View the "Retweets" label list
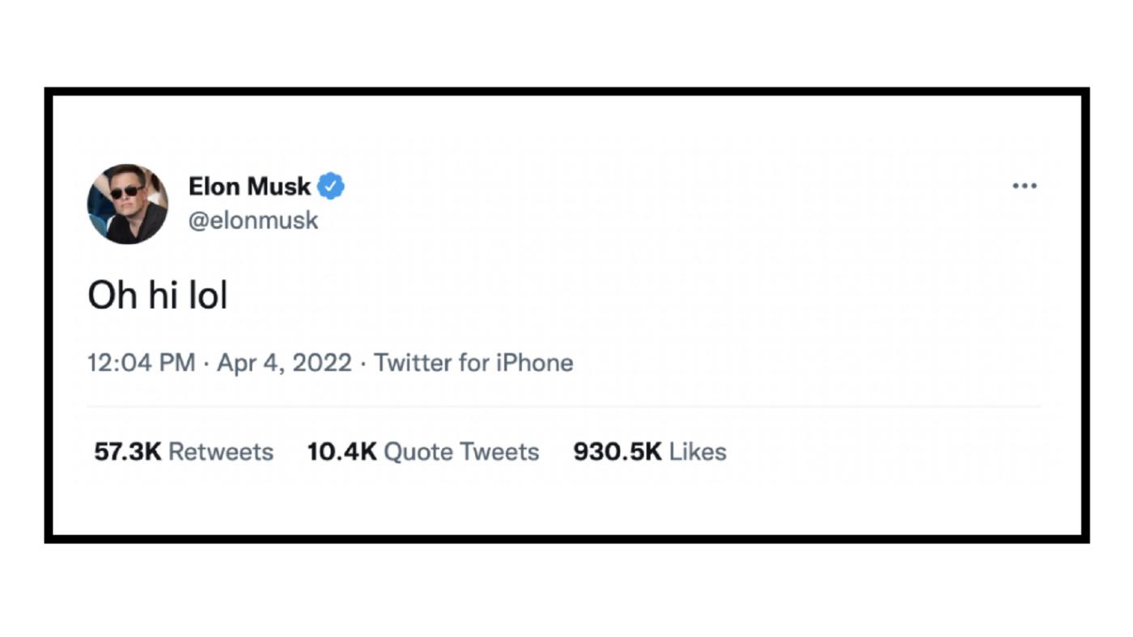Screen dimensions: 1133x637 221,451
